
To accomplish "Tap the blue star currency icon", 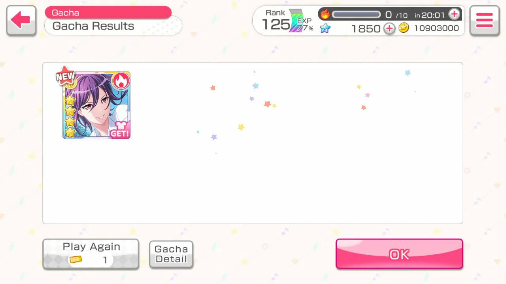I will 325,28.
